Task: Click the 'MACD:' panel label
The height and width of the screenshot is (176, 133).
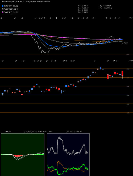Action: pos(8,132)
